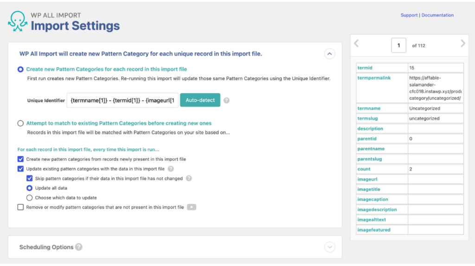Click the Auto-detect button

pos(200,100)
